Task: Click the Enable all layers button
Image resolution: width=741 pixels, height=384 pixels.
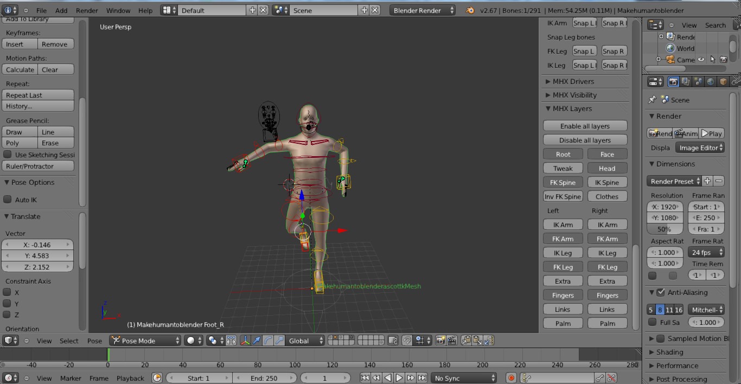Action: tap(585, 126)
